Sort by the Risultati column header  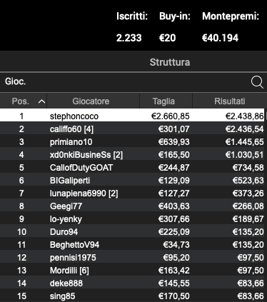tap(230, 101)
